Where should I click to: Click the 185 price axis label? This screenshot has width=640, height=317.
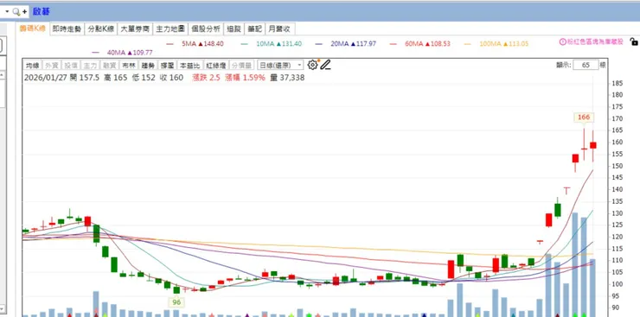click(617, 83)
